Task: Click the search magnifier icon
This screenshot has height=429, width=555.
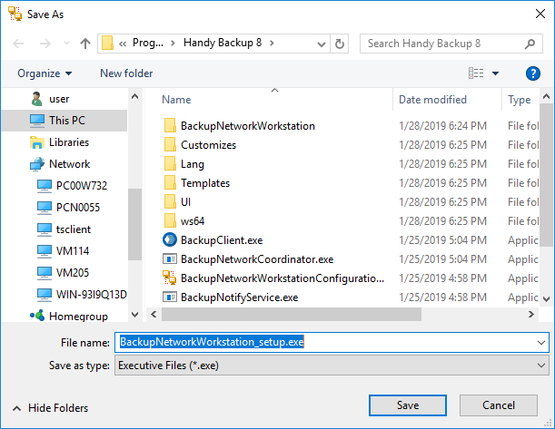Action: (x=530, y=44)
